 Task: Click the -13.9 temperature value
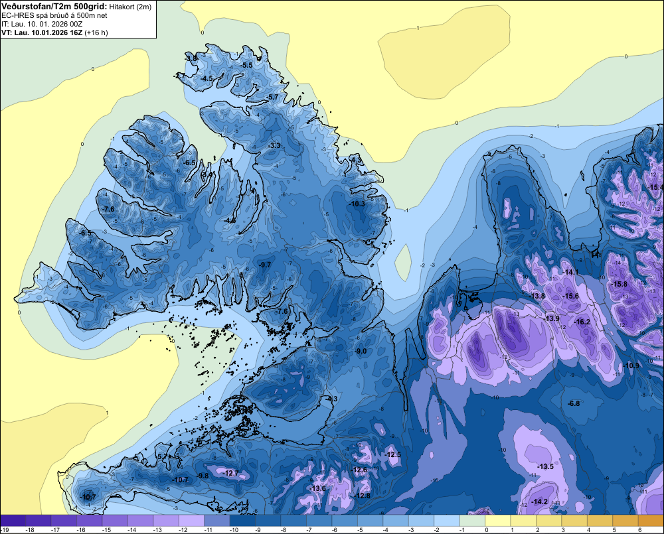[552, 318]
